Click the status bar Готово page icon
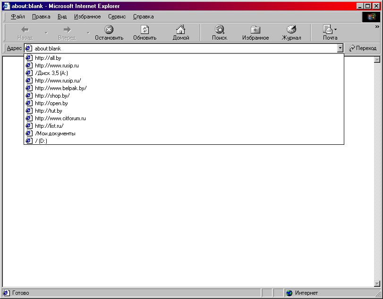The width and height of the screenshot is (383, 299). pos(6,293)
